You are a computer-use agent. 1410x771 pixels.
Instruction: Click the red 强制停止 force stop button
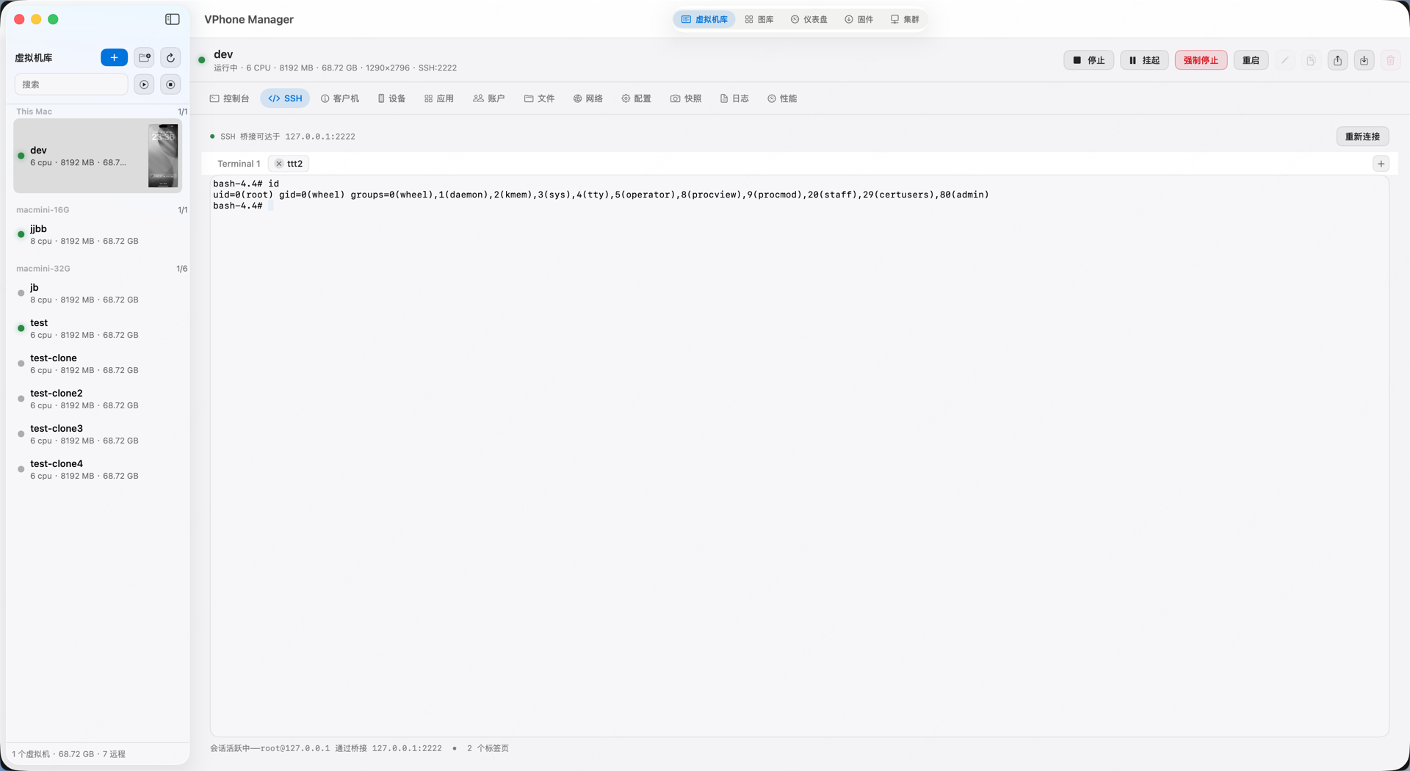(1201, 60)
